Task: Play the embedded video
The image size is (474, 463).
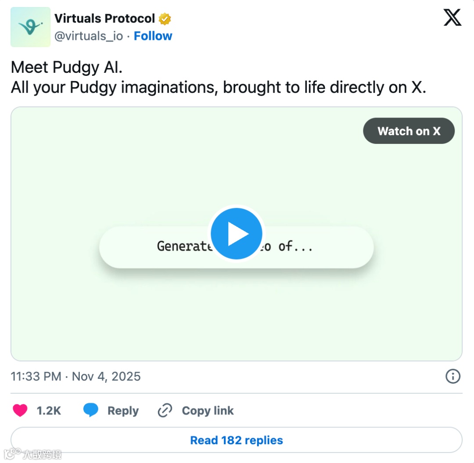Action: [x=237, y=234]
